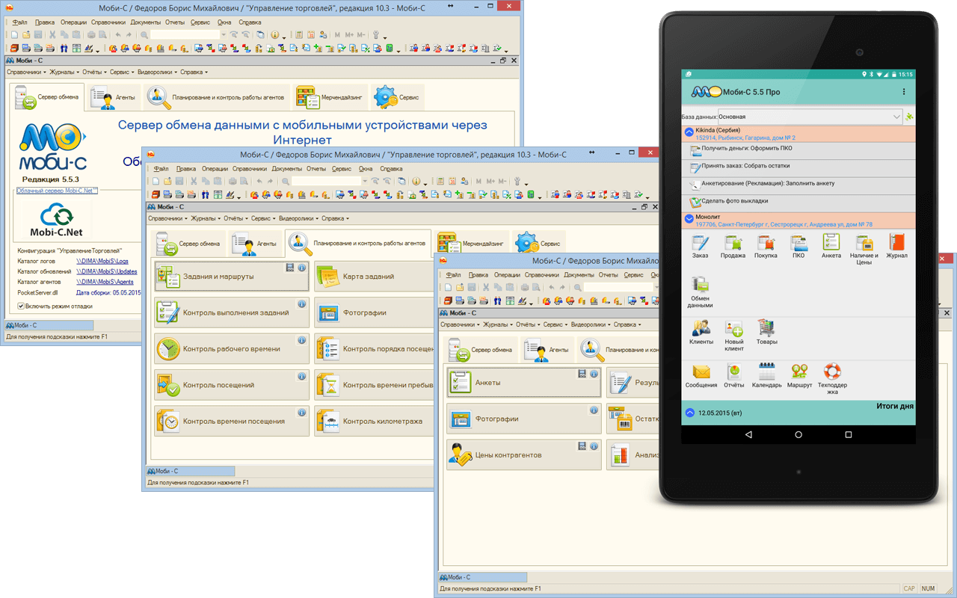Open Наличие и Цены on tablet
The image size is (957, 598).
pyautogui.click(x=864, y=250)
